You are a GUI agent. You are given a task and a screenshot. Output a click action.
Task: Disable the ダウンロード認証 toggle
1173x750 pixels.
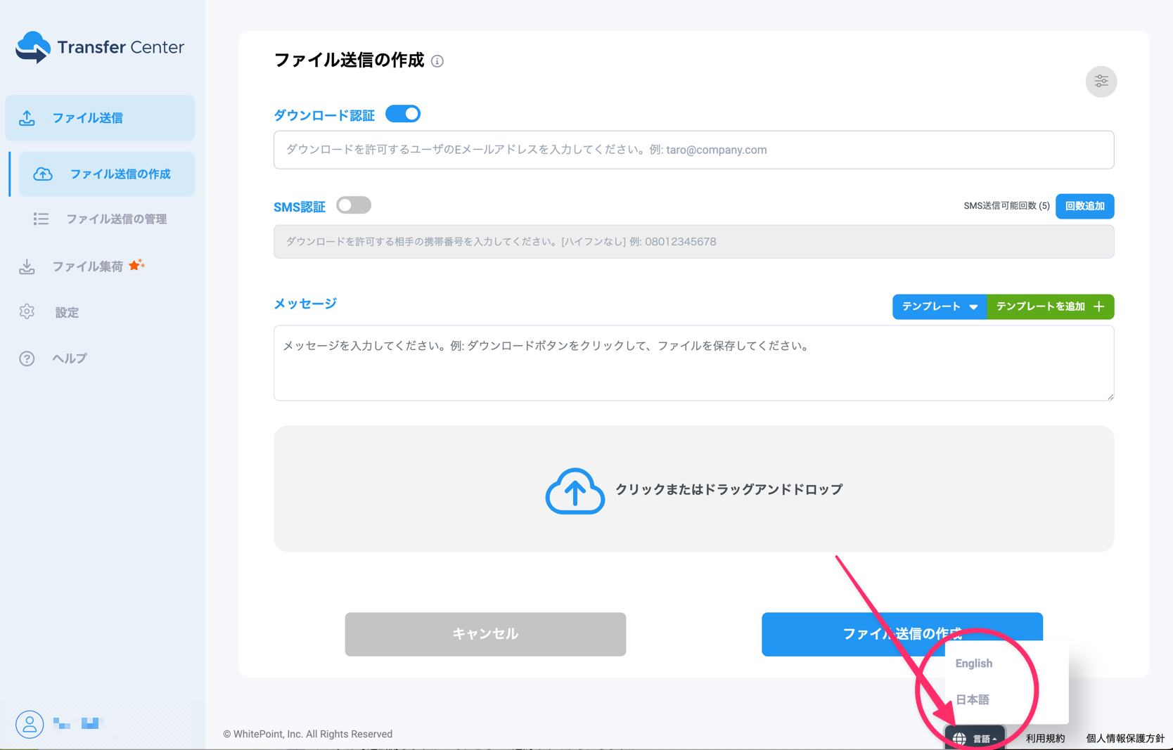pyautogui.click(x=403, y=114)
